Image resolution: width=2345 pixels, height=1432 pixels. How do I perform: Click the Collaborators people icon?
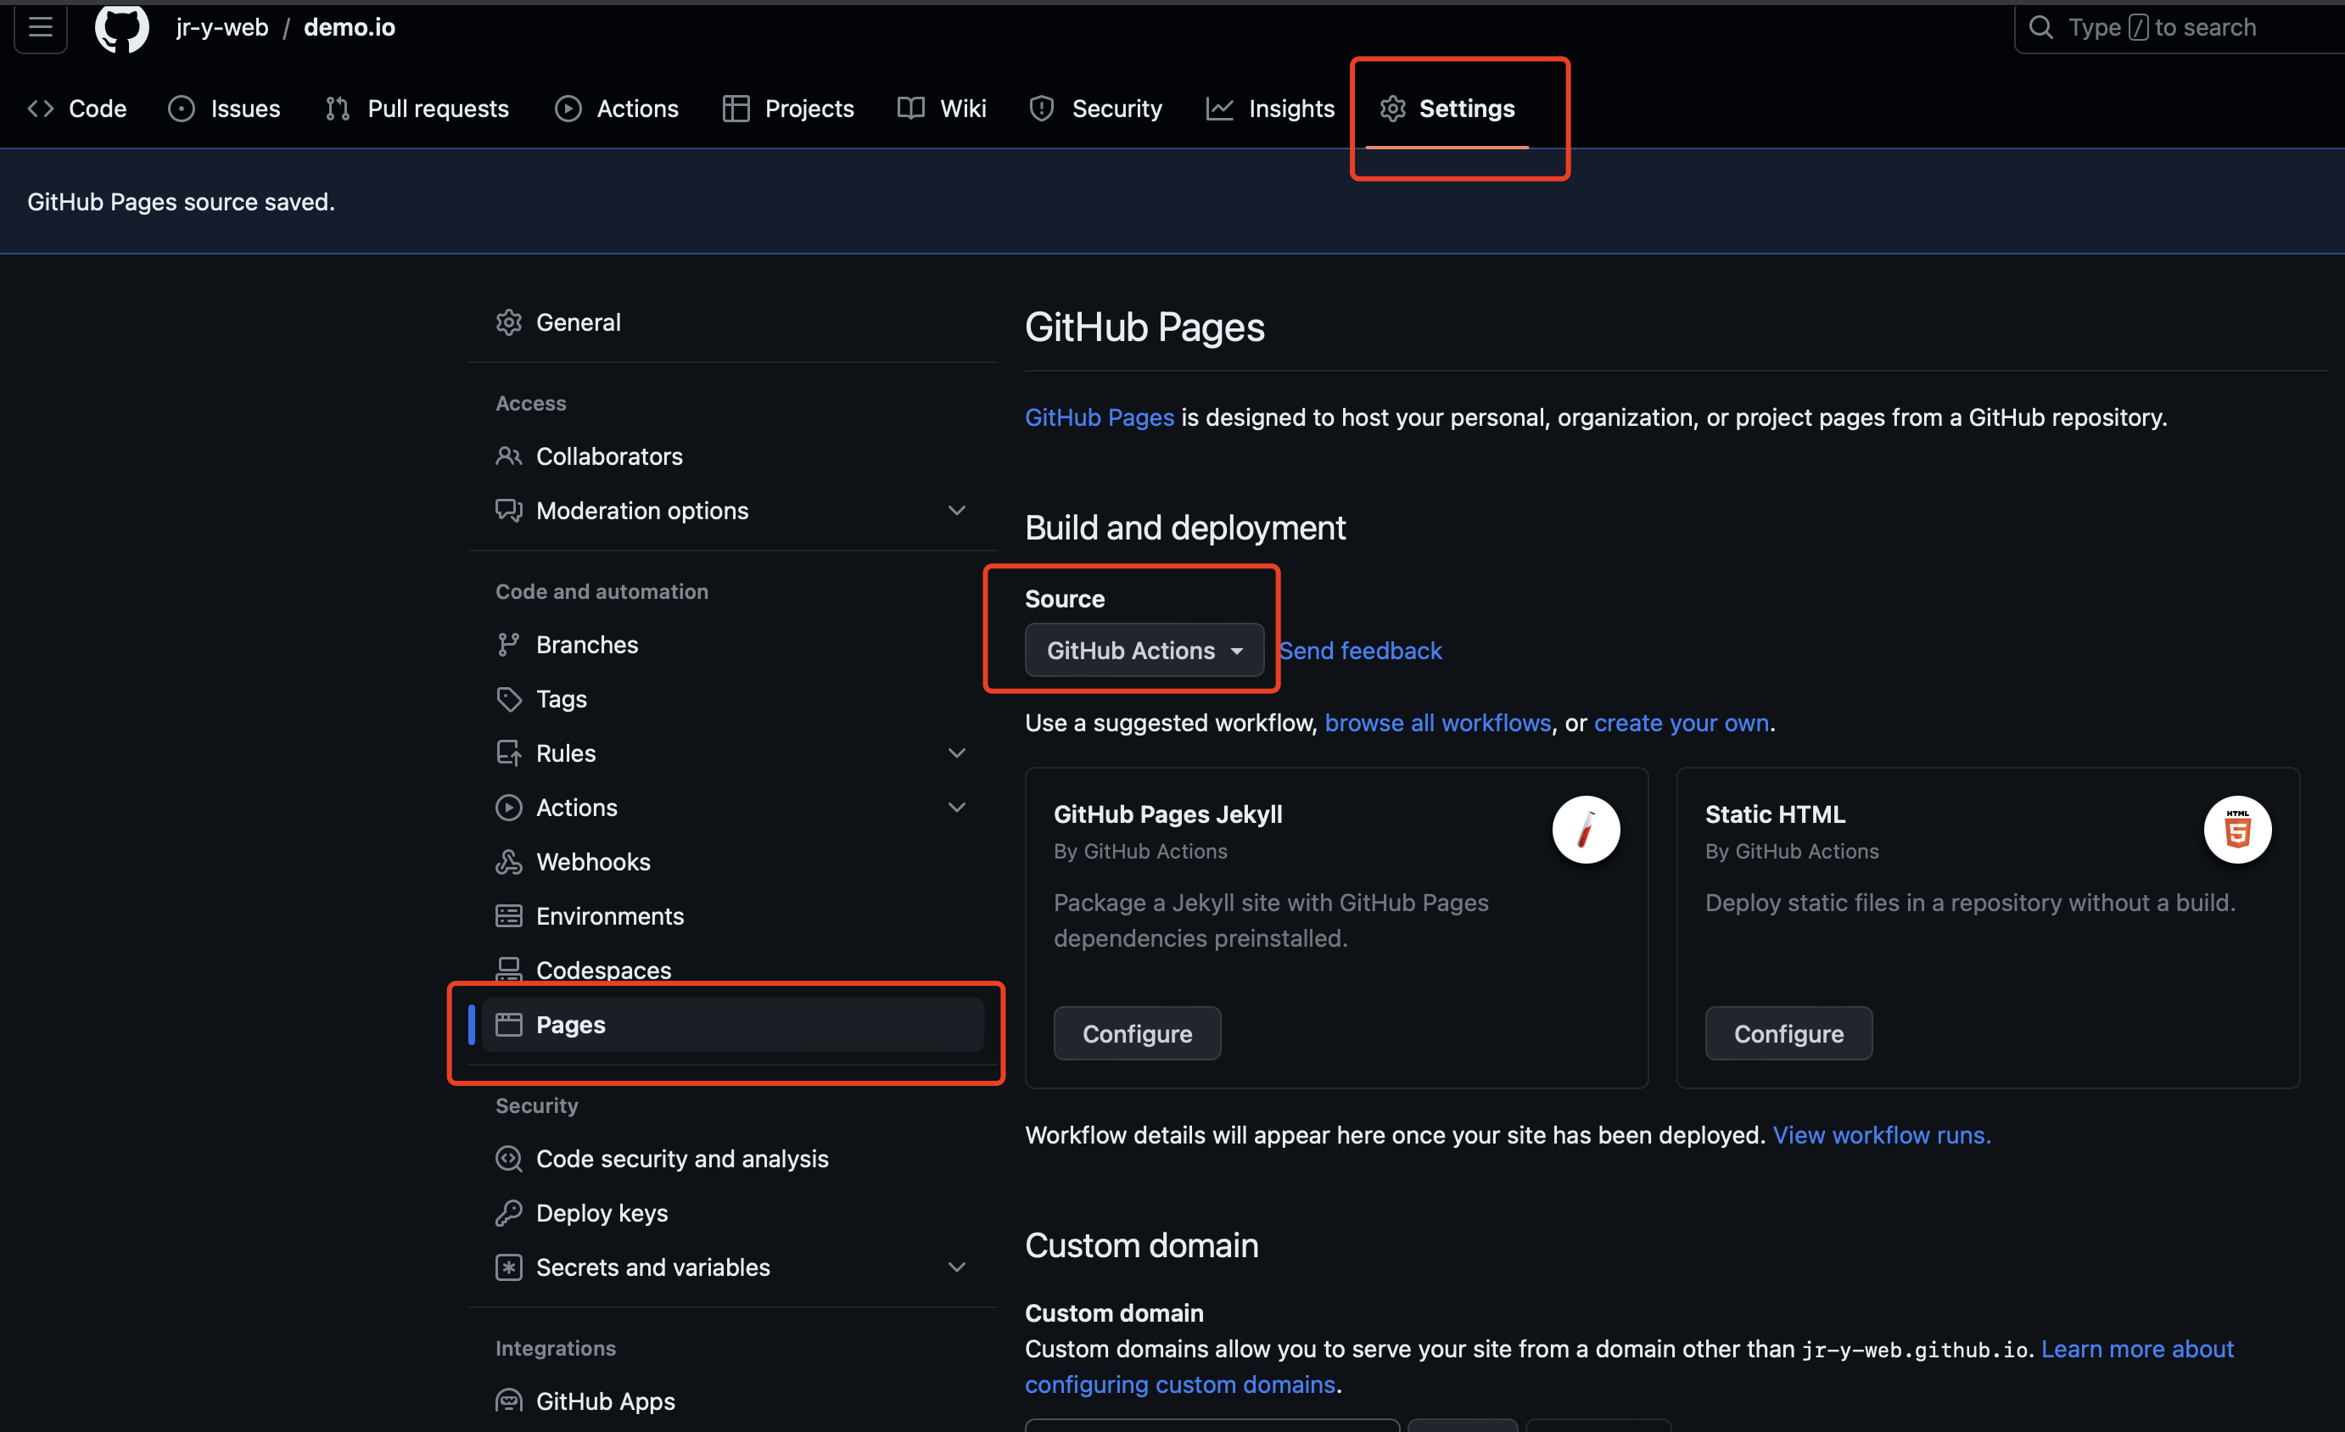(508, 456)
